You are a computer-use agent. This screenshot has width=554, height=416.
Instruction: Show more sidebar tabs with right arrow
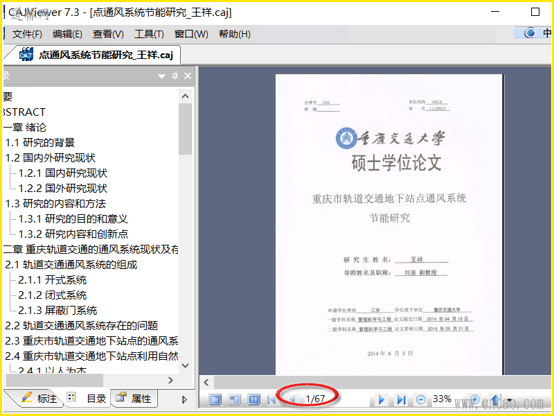coord(184,399)
